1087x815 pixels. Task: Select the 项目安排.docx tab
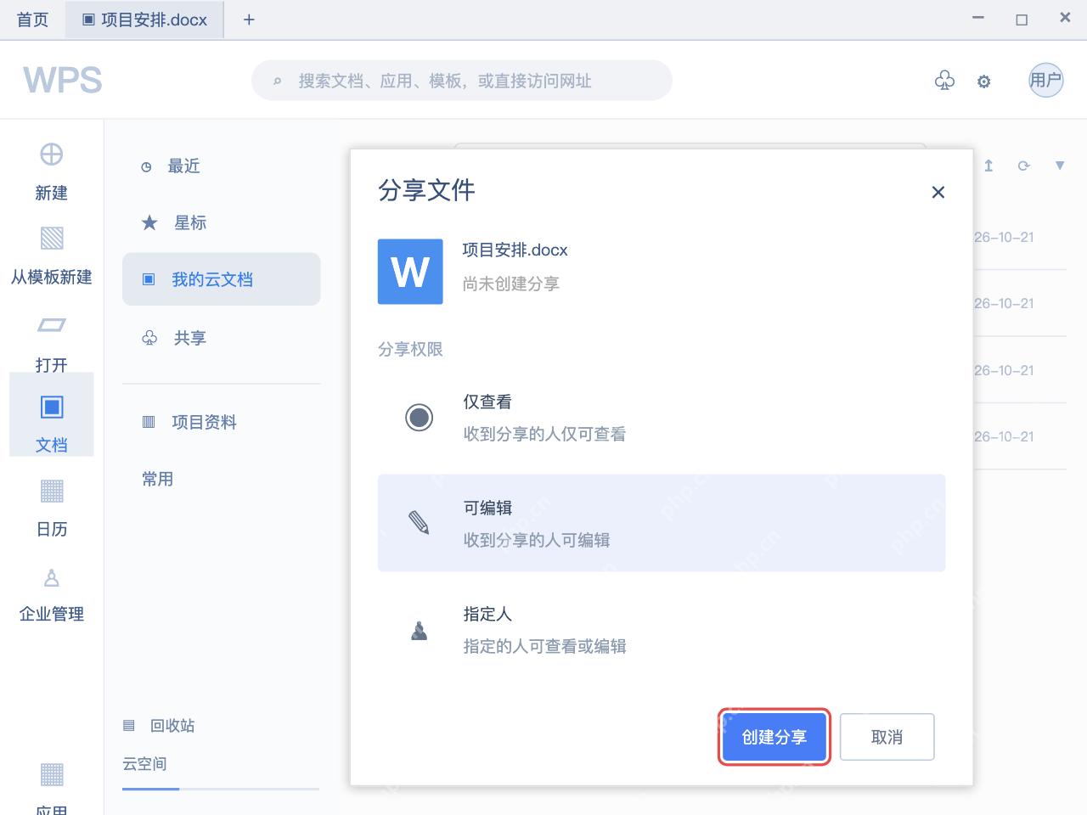coord(145,20)
